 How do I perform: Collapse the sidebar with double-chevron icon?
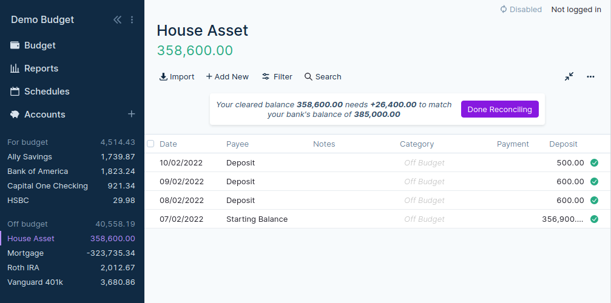coord(117,20)
